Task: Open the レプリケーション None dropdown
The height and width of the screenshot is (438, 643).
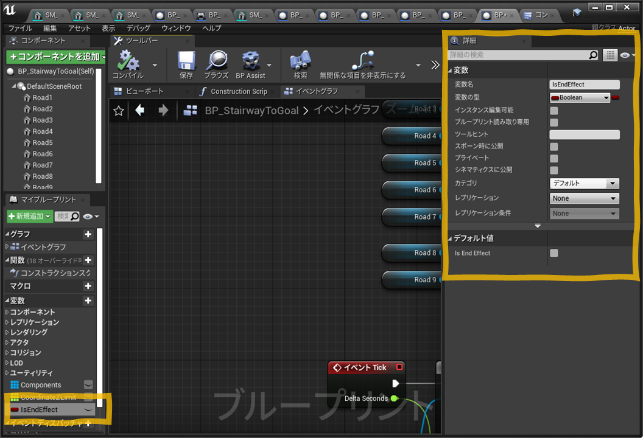Action: click(585, 198)
